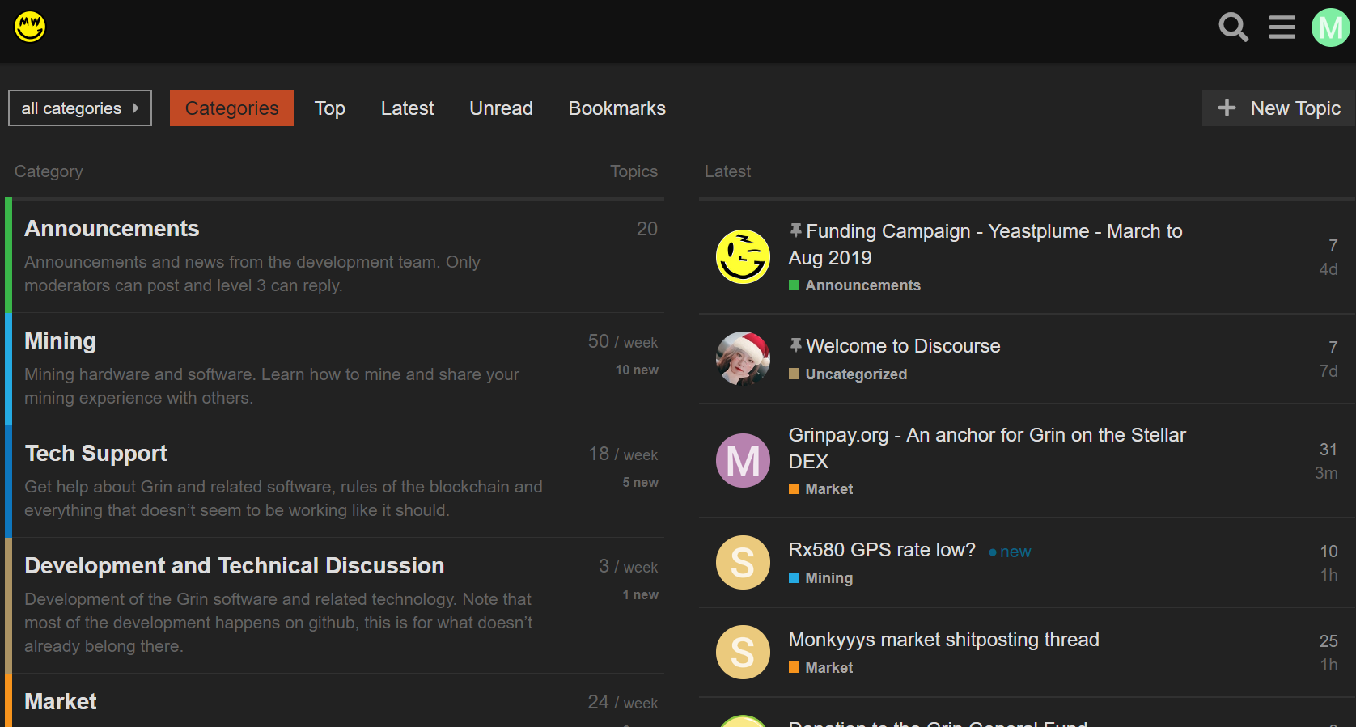Click the 24 / week Market count

click(623, 702)
